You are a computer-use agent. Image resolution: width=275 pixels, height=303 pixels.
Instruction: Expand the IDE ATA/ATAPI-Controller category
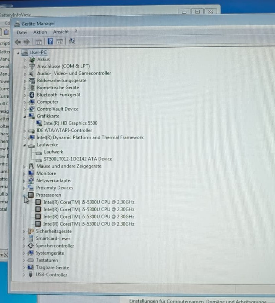(24, 131)
